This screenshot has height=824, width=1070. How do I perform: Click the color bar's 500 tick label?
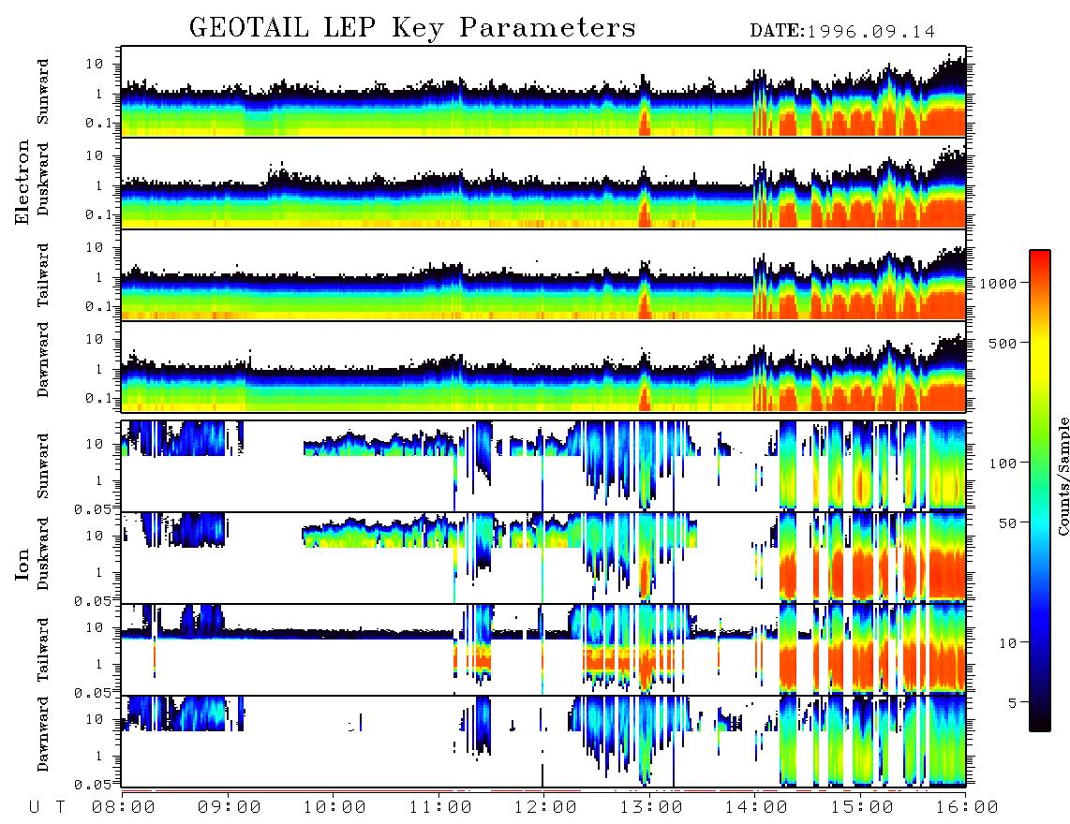1003,343
